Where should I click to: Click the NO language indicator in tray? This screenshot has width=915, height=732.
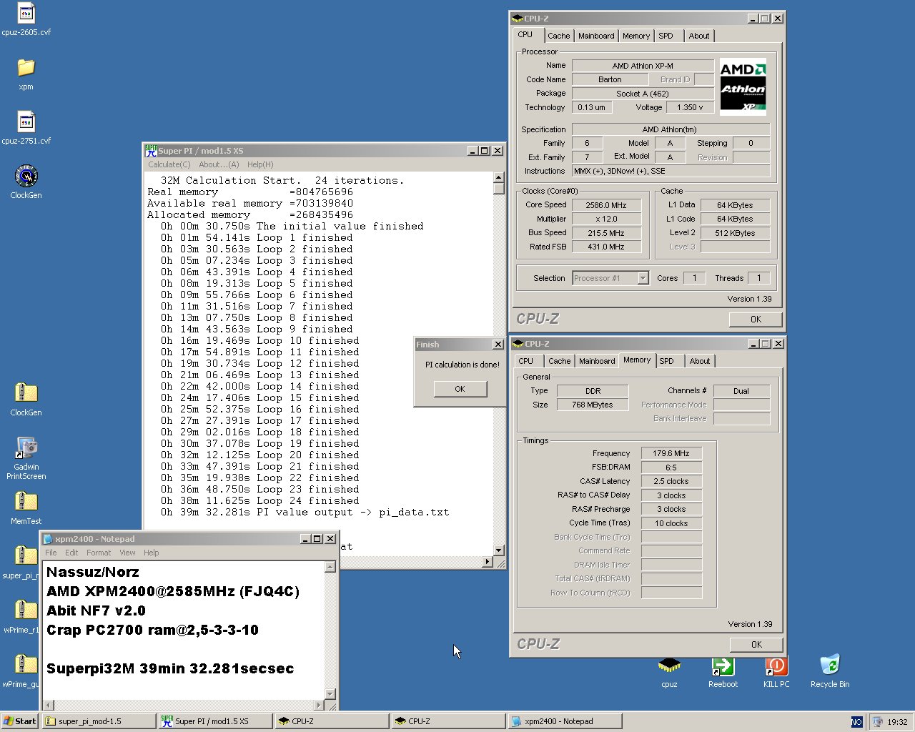pyautogui.click(x=856, y=722)
